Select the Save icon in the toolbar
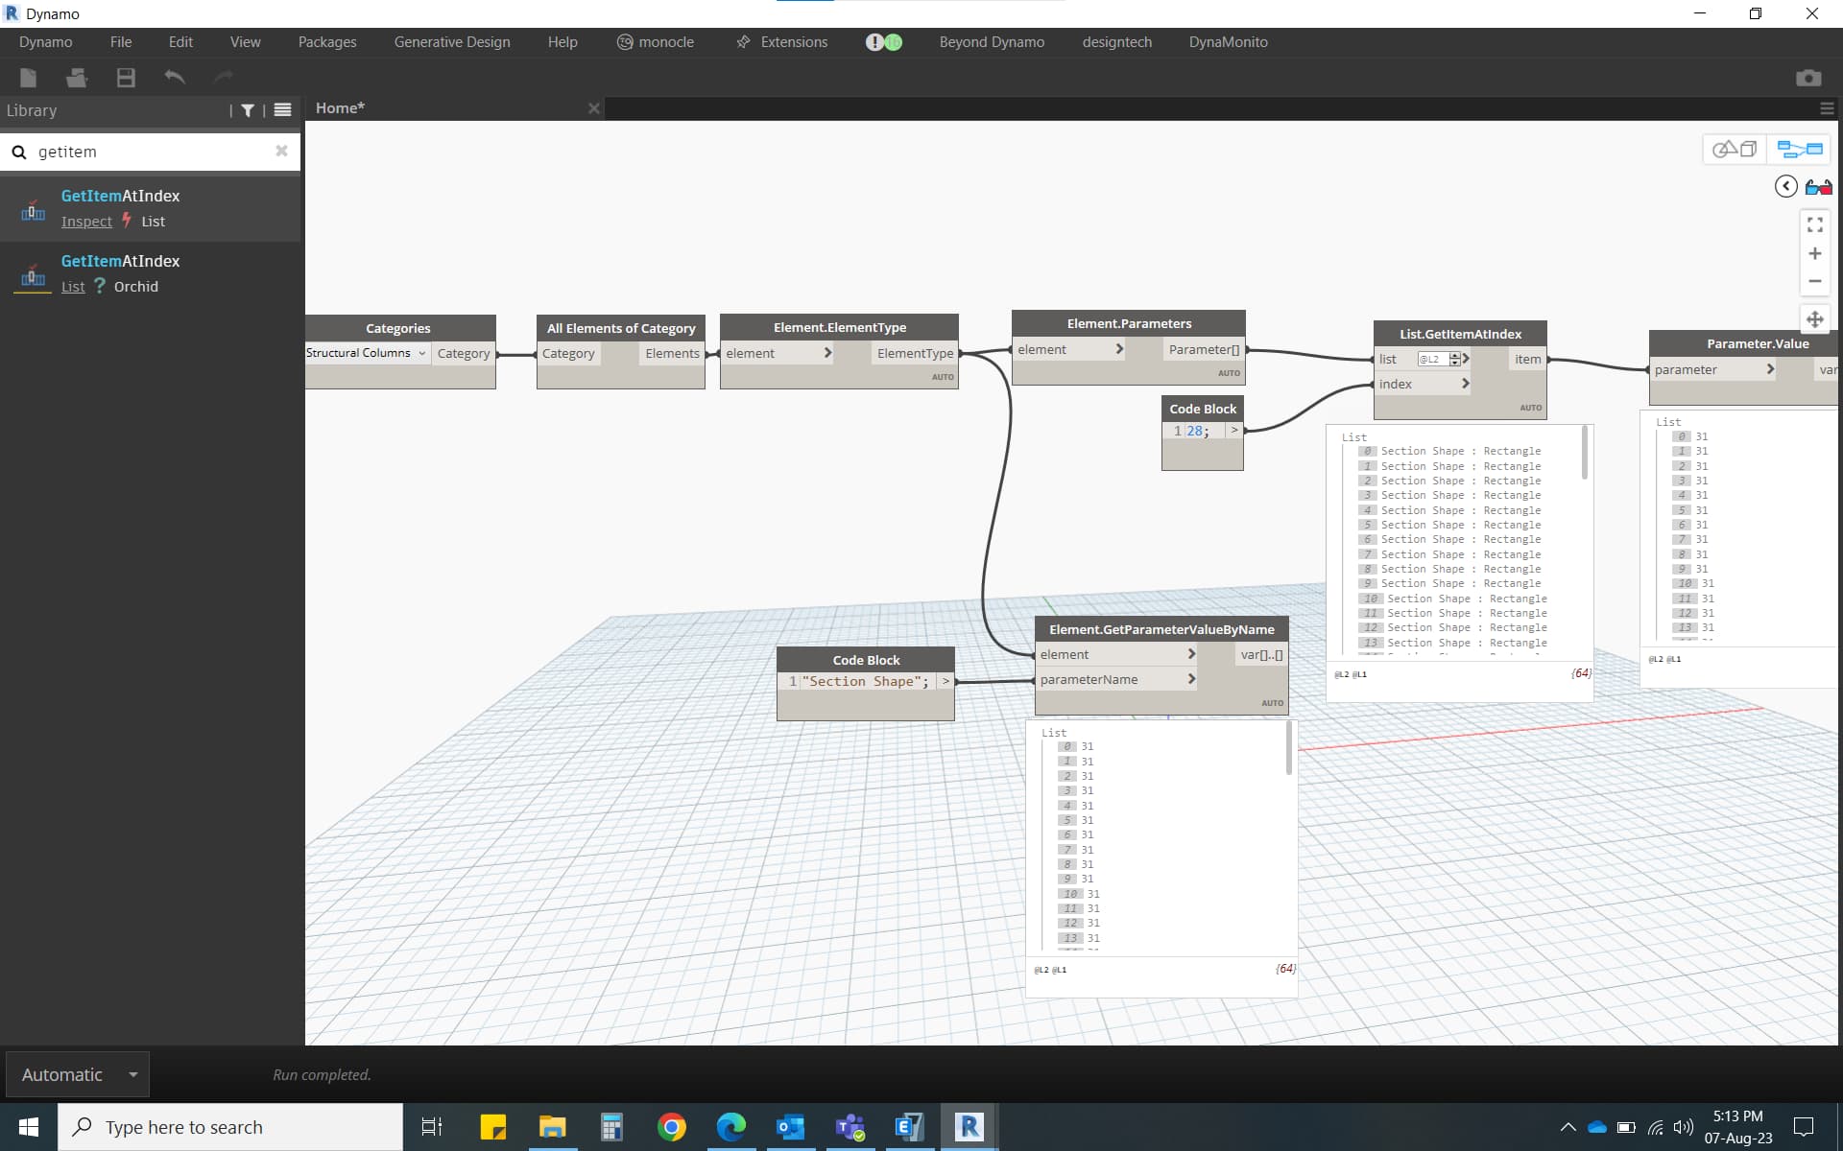1843x1151 pixels. (125, 78)
